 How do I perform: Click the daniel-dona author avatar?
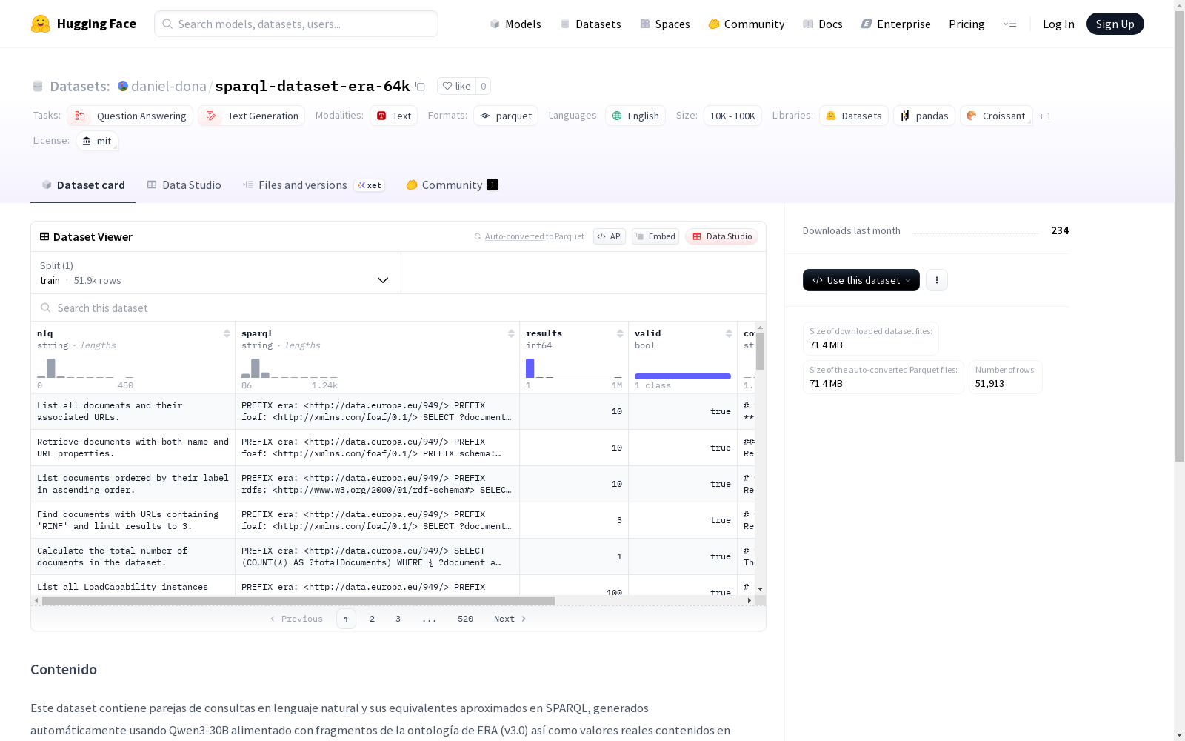123,86
